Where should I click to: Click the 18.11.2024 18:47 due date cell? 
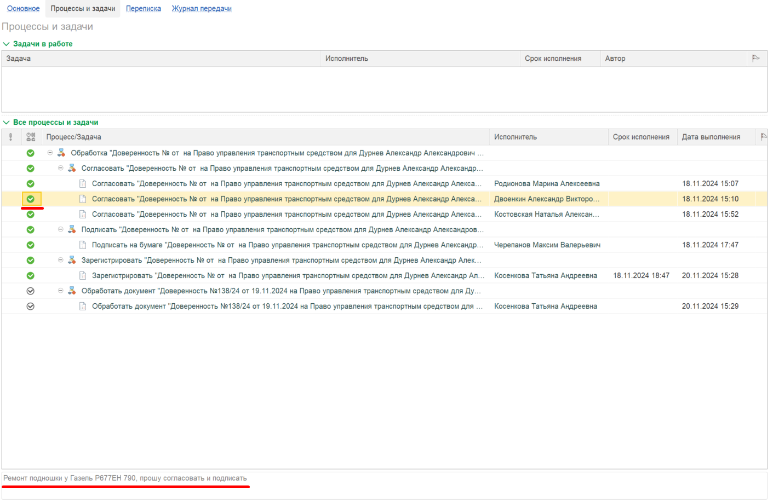(642, 276)
